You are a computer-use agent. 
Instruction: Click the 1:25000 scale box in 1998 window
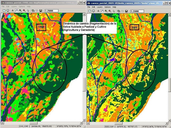(51, 11)
